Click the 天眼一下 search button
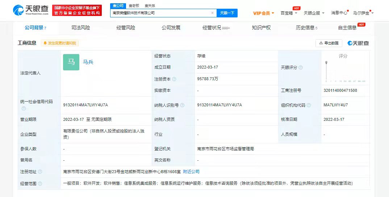 [227, 13]
